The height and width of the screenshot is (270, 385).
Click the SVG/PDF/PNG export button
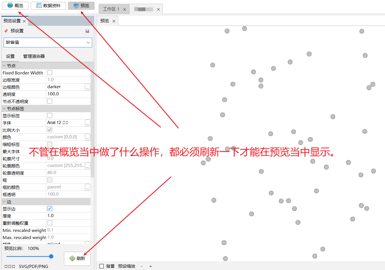click(26, 266)
